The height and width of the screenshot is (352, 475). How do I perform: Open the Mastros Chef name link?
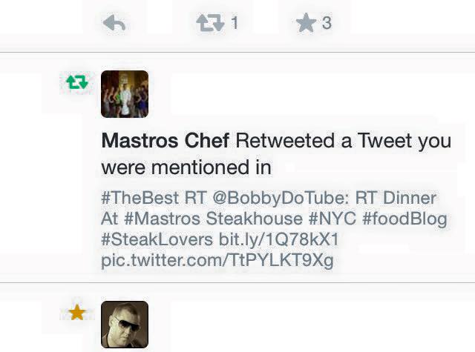166,141
